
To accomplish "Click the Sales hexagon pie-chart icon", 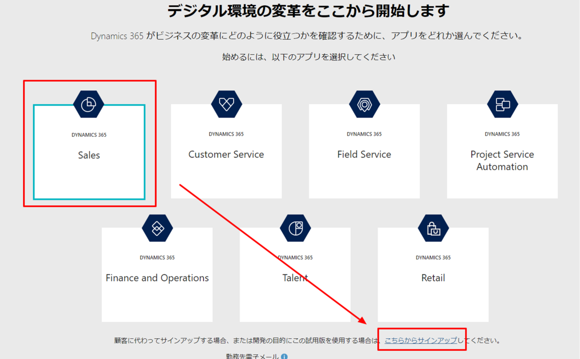I will [88, 104].
